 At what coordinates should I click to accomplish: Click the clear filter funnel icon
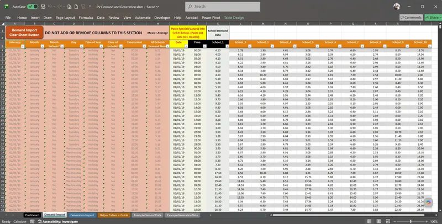point(83,7)
